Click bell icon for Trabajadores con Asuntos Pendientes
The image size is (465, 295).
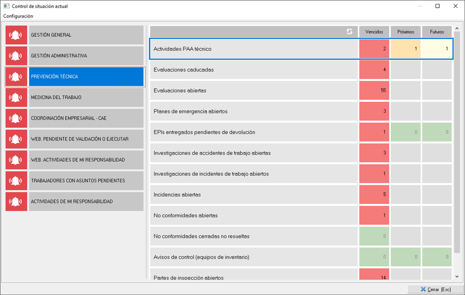click(16, 181)
